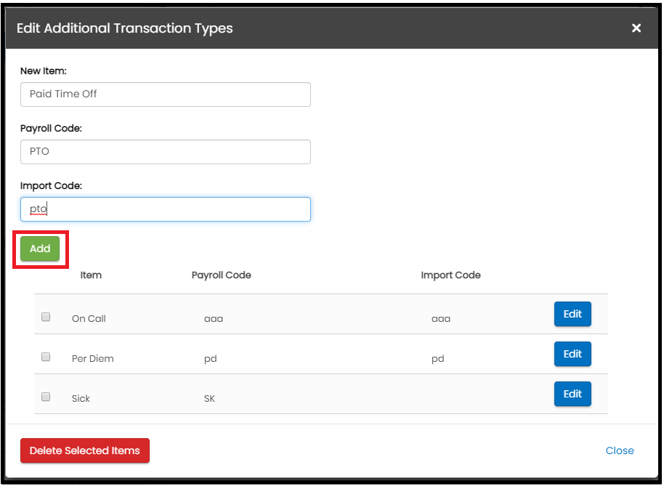Click the Close link

coord(619,450)
